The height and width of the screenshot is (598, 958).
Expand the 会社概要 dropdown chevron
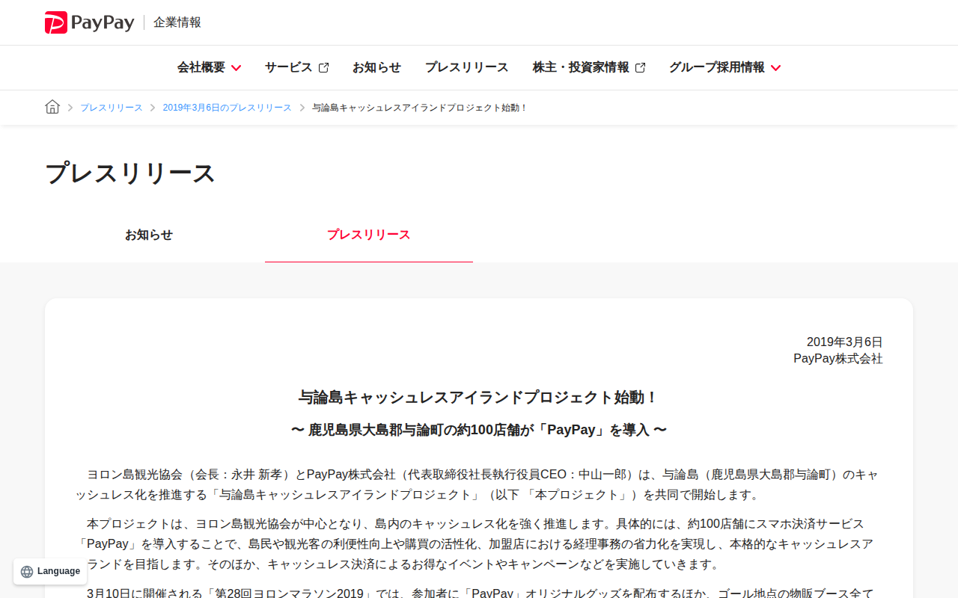(236, 68)
